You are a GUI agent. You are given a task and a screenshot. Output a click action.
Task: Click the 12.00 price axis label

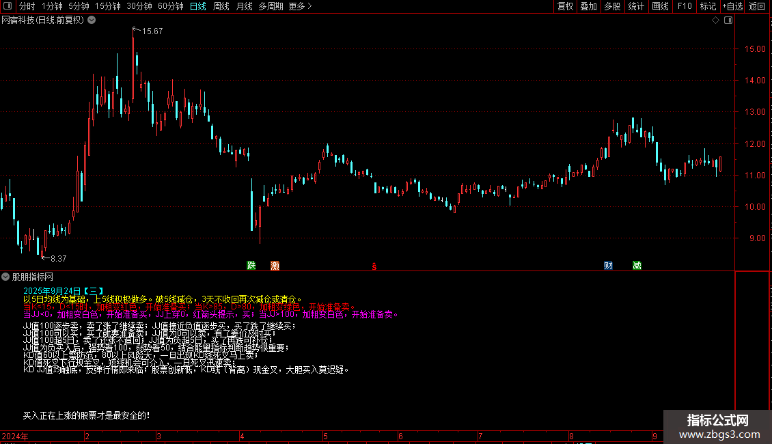755,143
